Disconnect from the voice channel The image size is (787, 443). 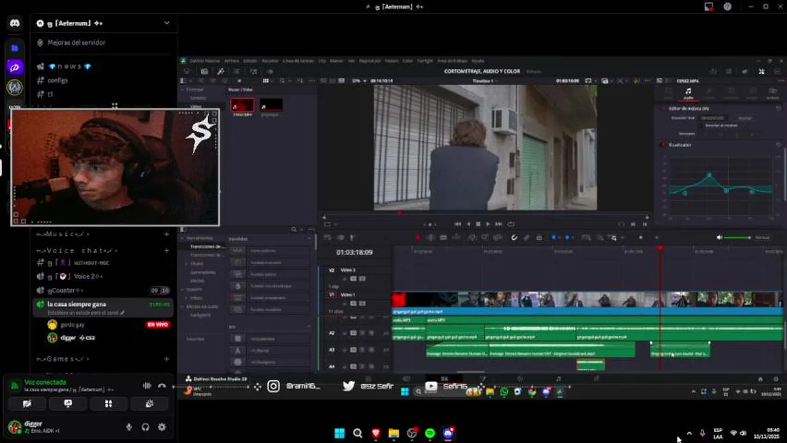click(x=162, y=386)
